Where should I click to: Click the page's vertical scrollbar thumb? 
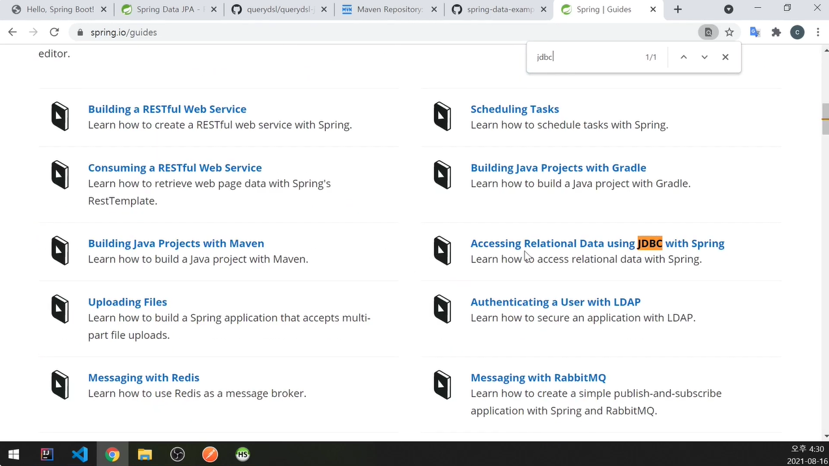pos(825,119)
